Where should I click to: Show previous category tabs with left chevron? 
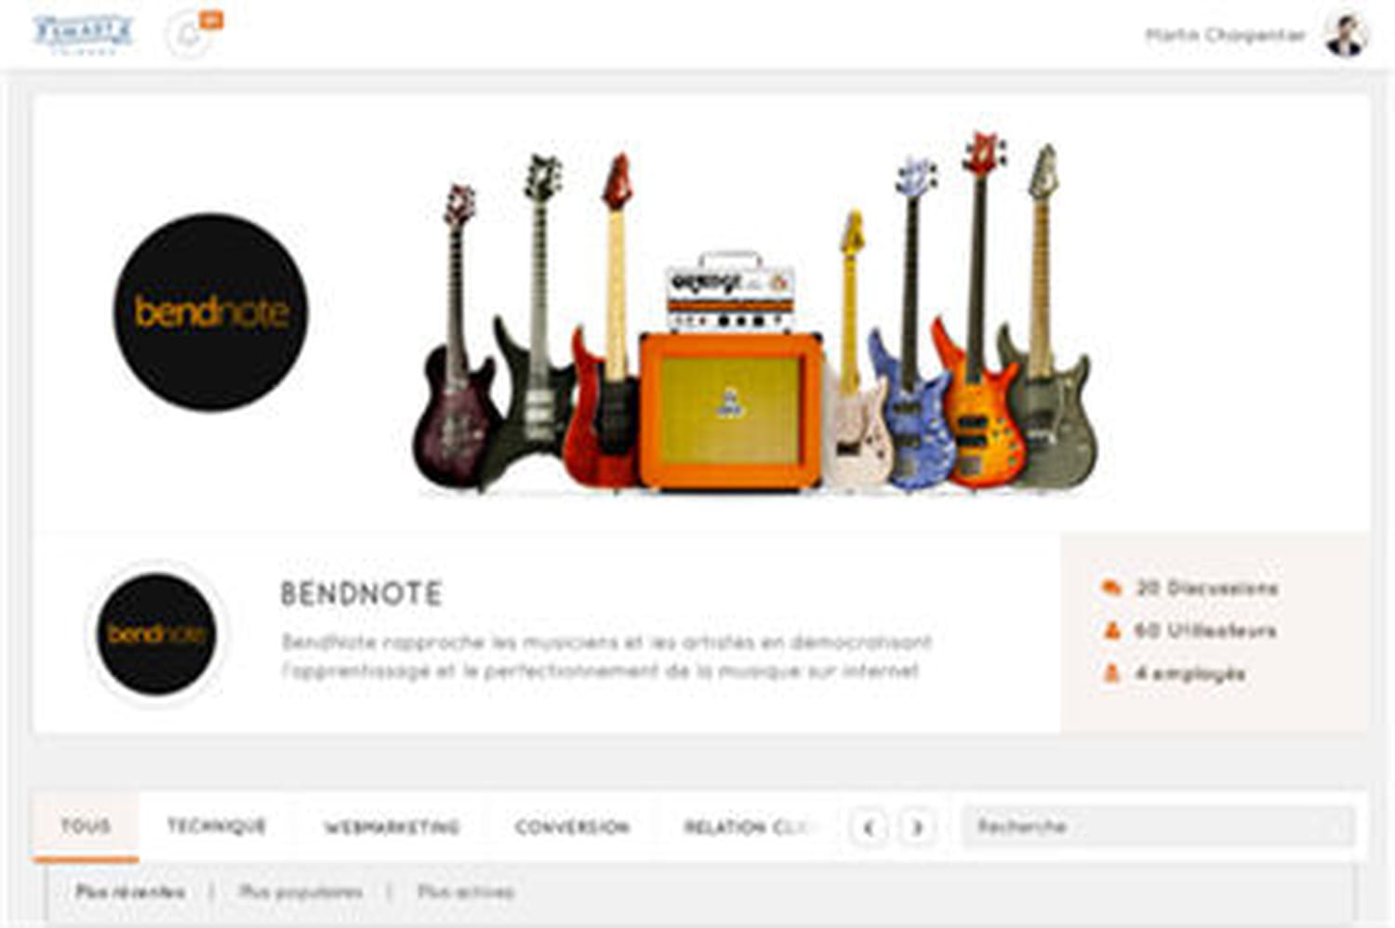pos(869,827)
